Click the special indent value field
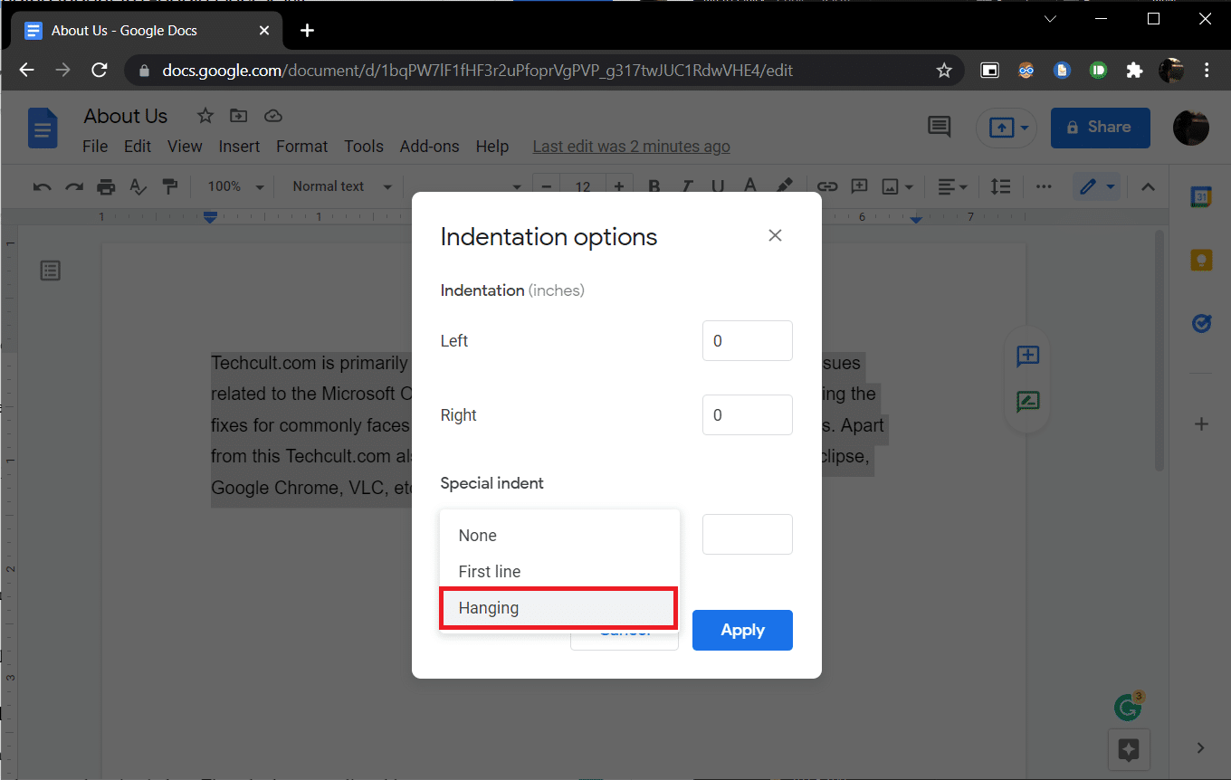 [x=748, y=535]
